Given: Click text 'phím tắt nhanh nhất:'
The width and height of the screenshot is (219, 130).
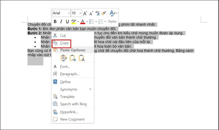Looking at the screenshot, I should [138, 24].
